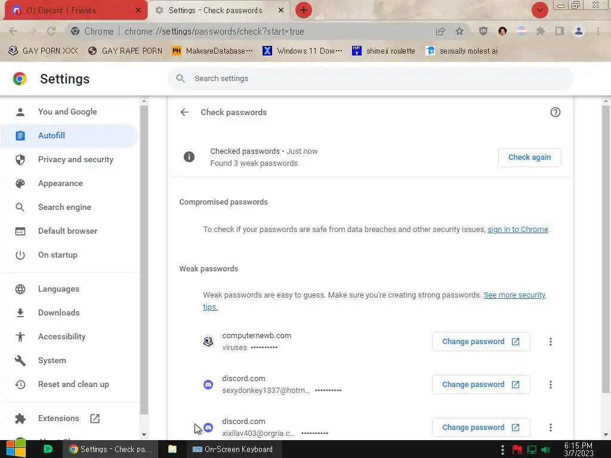Open a new tab with plus button
The image size is (611, 458).
(x=304, y=10)
